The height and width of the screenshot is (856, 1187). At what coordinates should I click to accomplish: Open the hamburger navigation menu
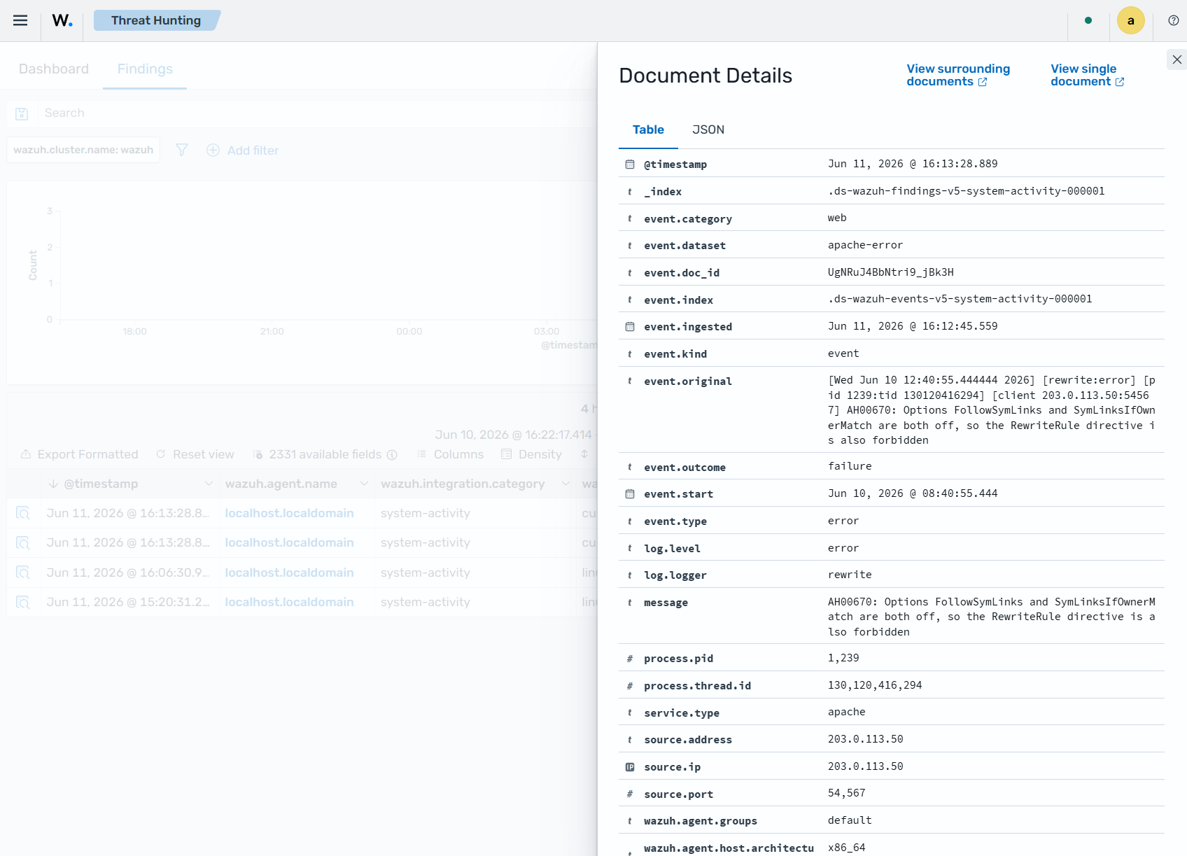(20, 20)
